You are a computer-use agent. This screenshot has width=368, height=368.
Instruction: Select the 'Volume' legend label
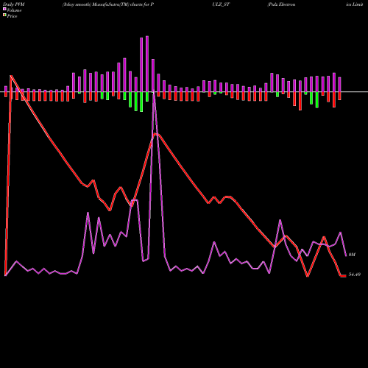pos(14,10)
